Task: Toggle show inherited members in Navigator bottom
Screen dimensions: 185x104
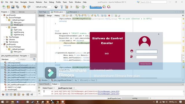Action: (x=3, y=94)
